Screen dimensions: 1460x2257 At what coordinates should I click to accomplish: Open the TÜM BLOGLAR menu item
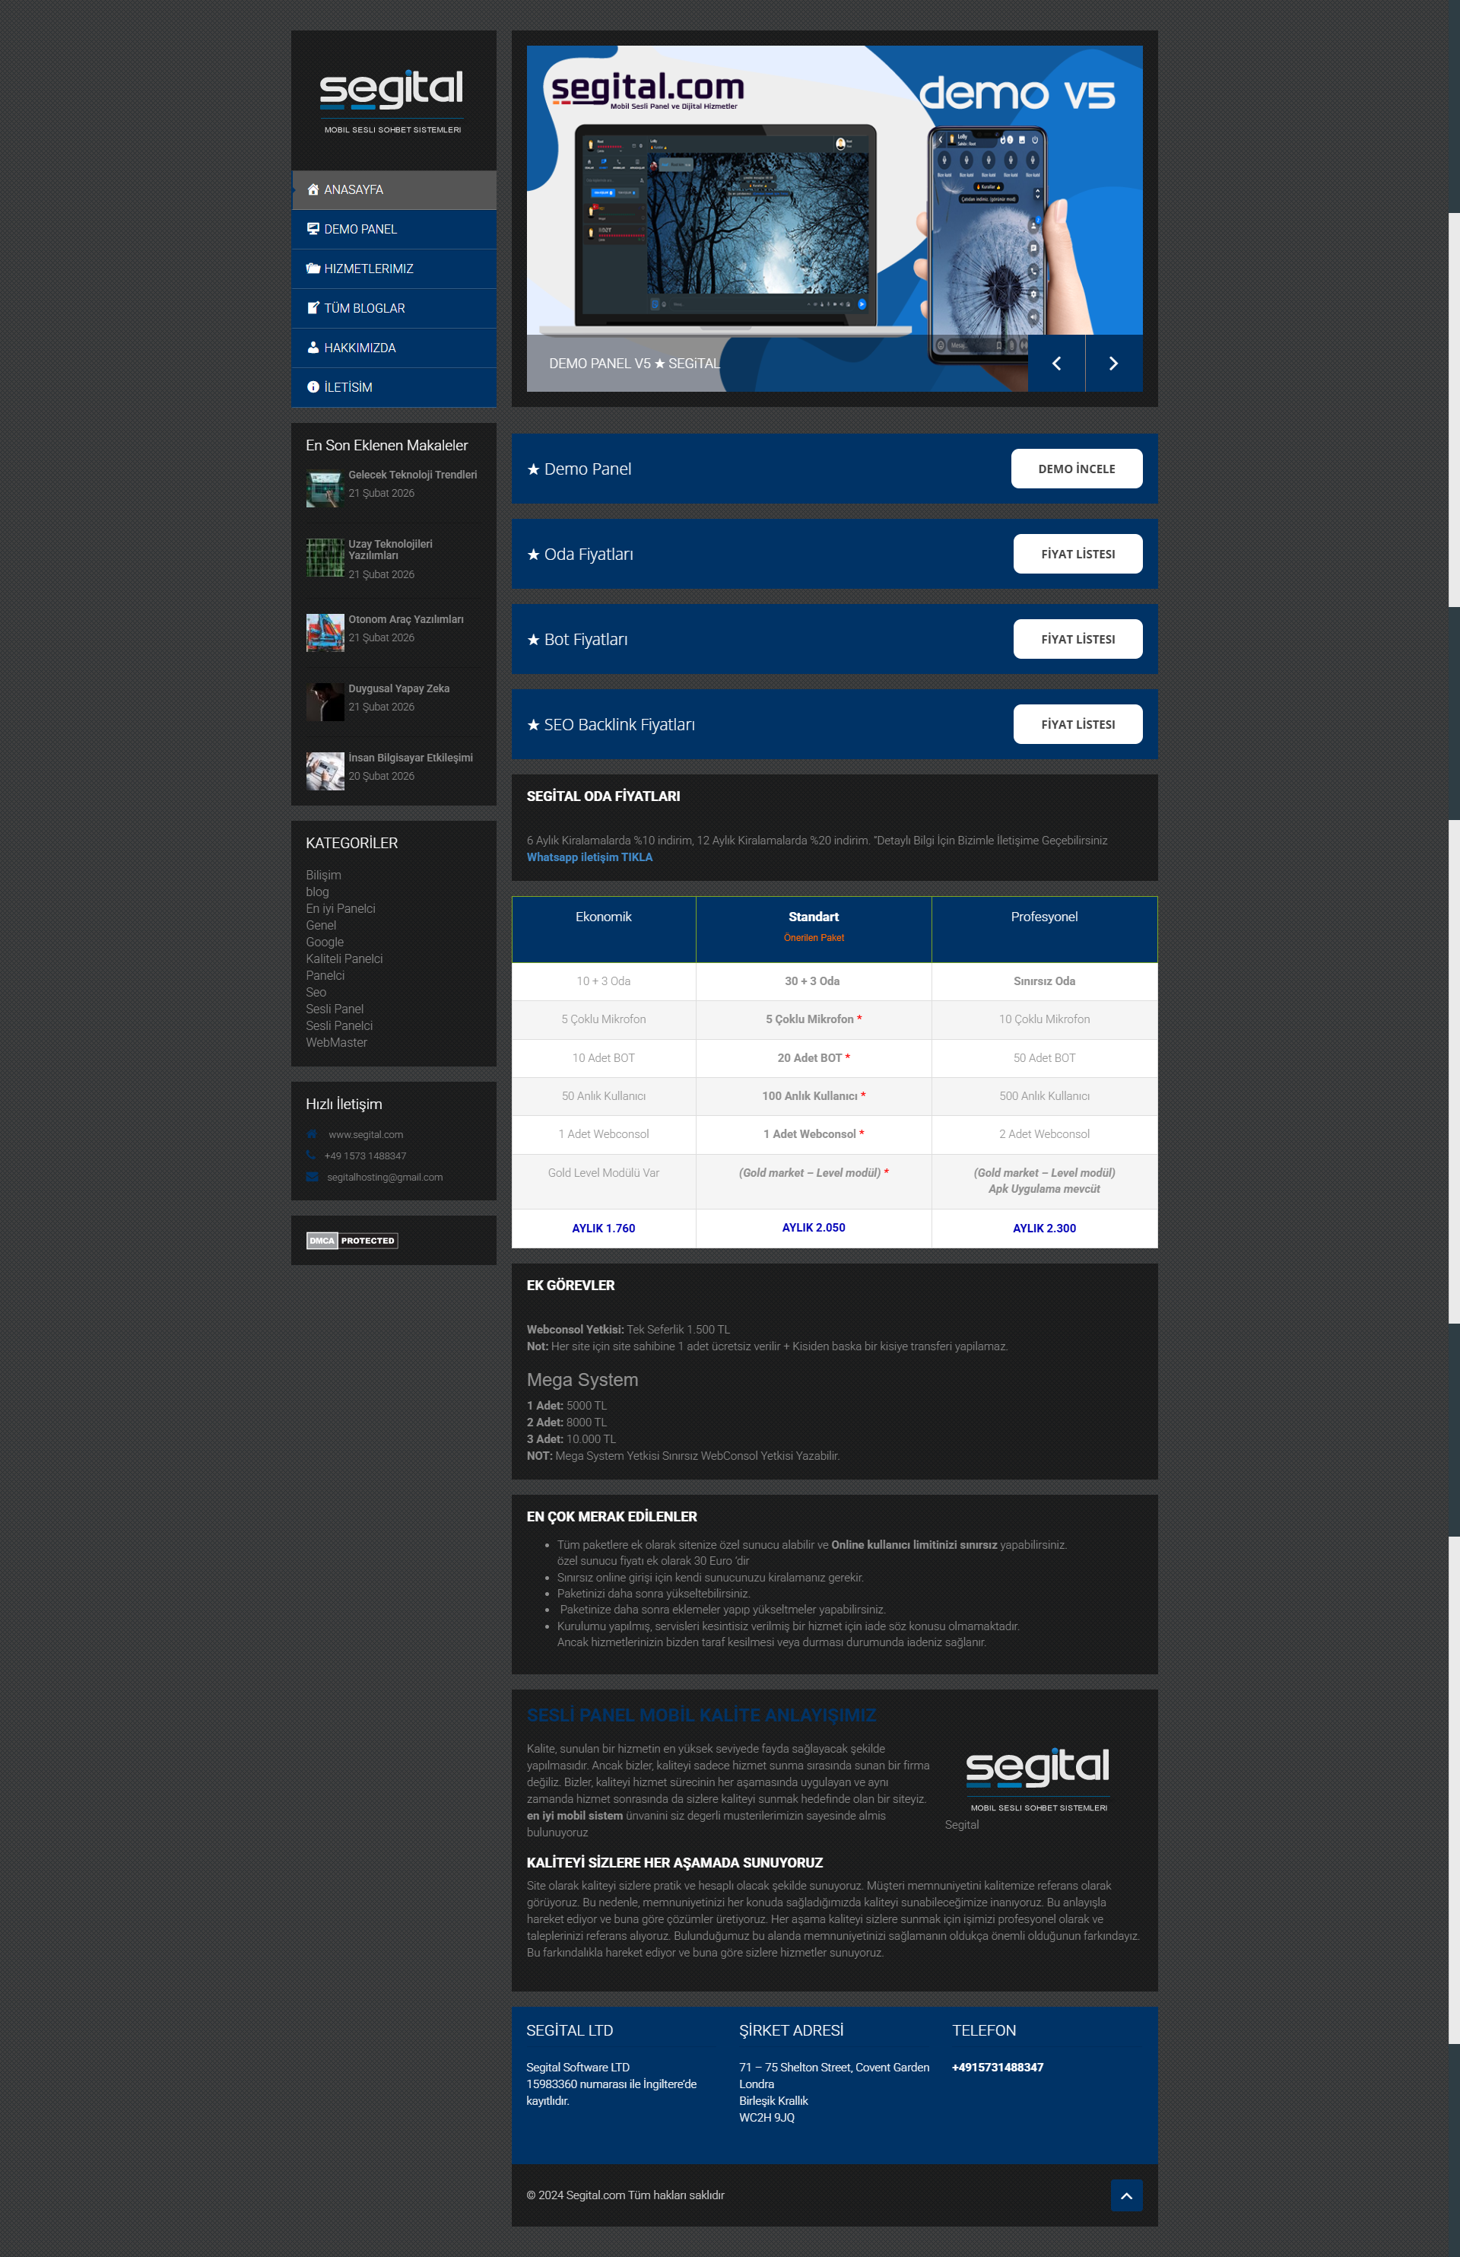393,308
